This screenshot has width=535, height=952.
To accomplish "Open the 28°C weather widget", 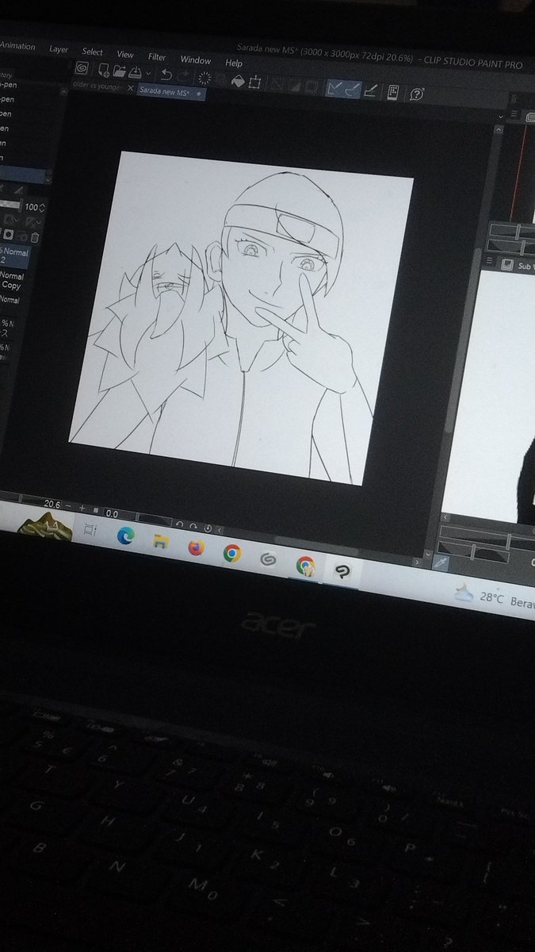I will (493, 597).
